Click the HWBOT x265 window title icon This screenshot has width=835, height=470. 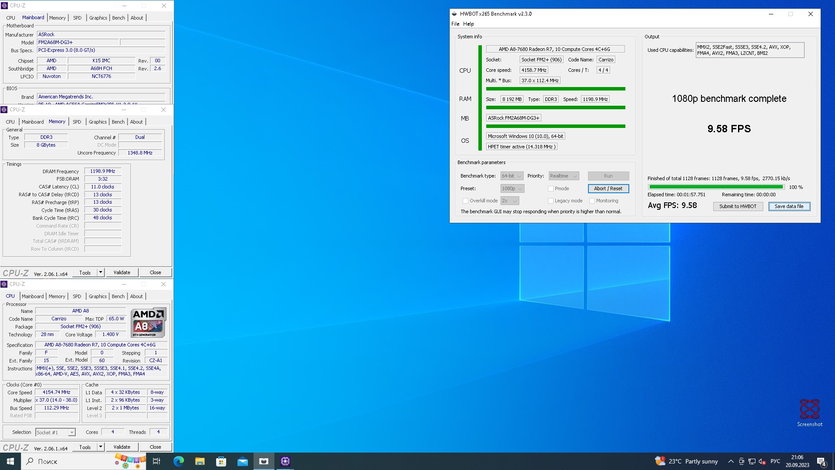coord(454,14)
